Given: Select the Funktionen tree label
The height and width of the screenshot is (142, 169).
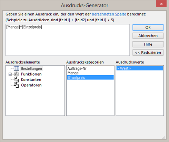Looking at the screenshot, I should point(31,74).
